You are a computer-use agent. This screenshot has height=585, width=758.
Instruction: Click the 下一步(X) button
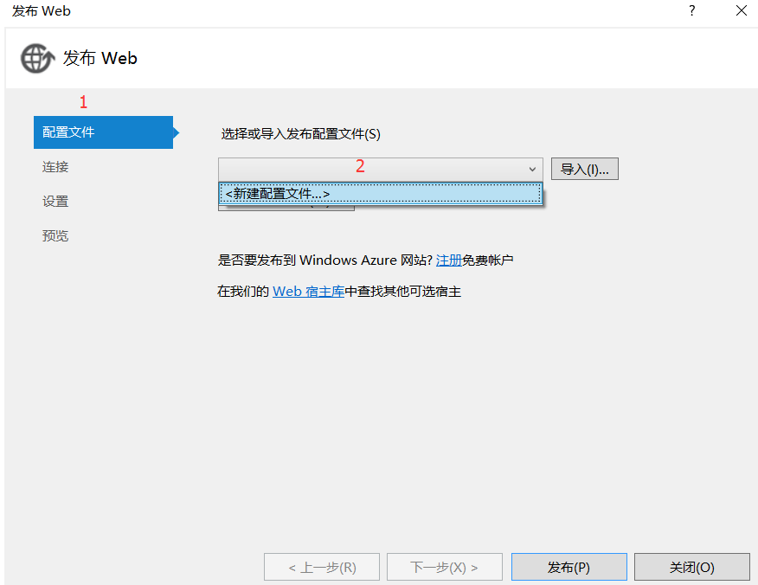[444, 567]
